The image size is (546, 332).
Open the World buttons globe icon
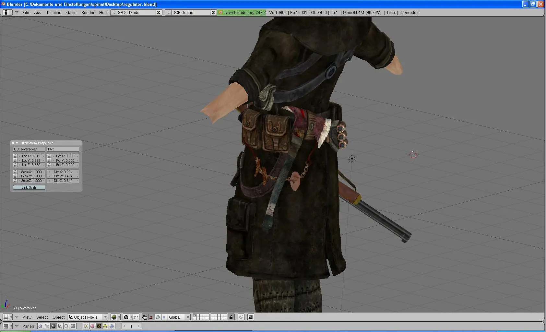pyautogui.click(x=112, y=326)
